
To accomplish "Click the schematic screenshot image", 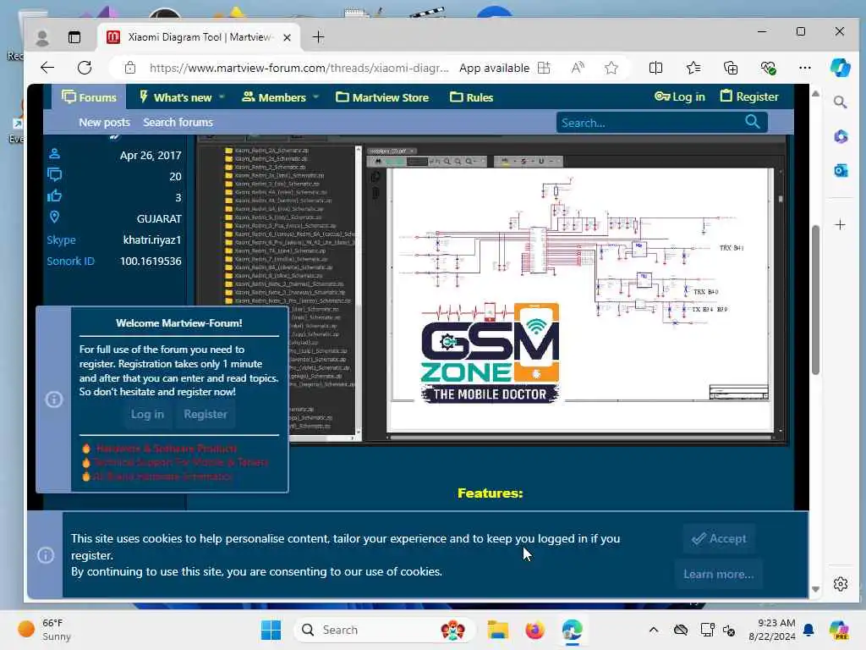I will (x=491, y=290).
